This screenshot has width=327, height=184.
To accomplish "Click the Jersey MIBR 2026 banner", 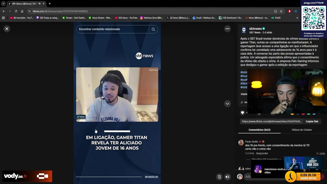I will pyautogui.click(x=303, y=163).
